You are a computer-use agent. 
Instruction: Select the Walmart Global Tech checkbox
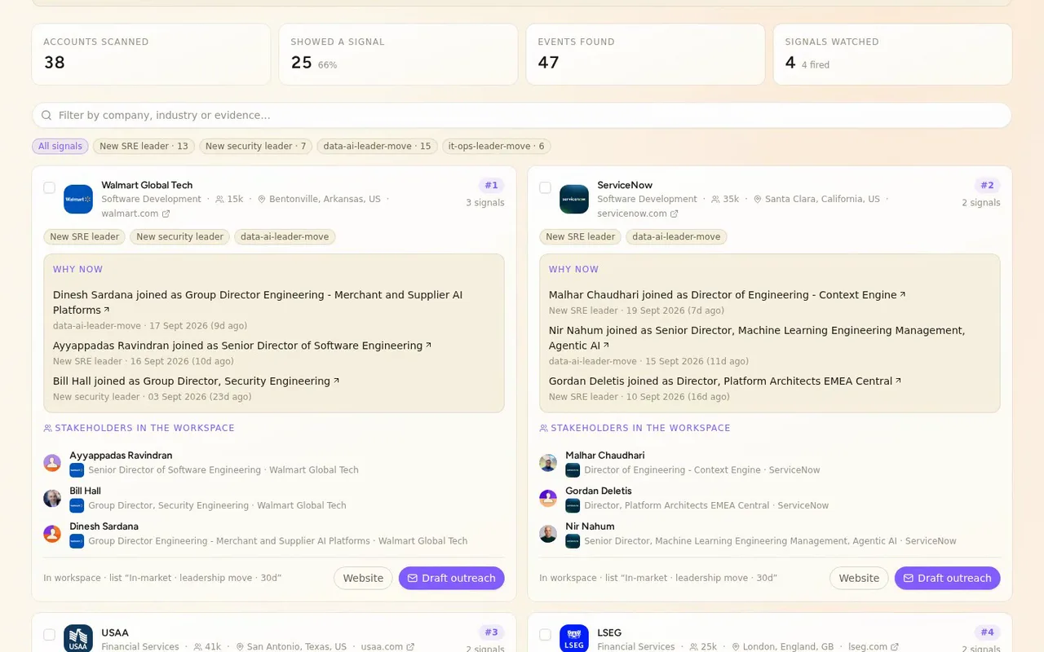click(49, 187)
